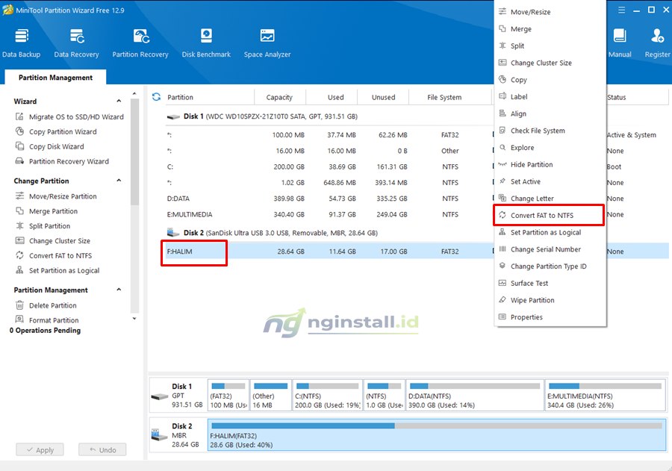Open Properties from the context menu

click(550, 317)
